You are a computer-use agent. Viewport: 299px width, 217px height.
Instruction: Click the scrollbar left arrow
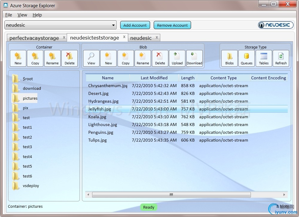(x=88, y=195)
